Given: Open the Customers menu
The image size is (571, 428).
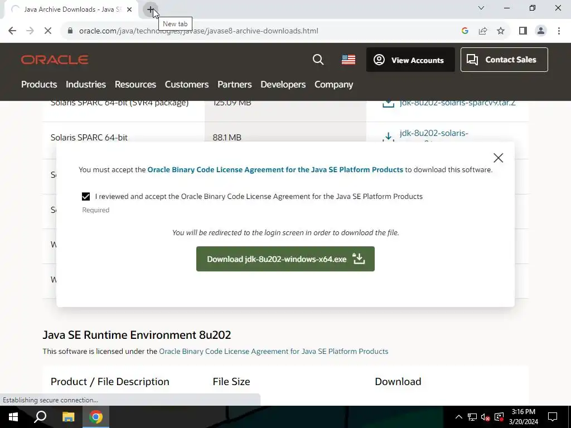Looking at the screenshot, I should pos(186,85).
